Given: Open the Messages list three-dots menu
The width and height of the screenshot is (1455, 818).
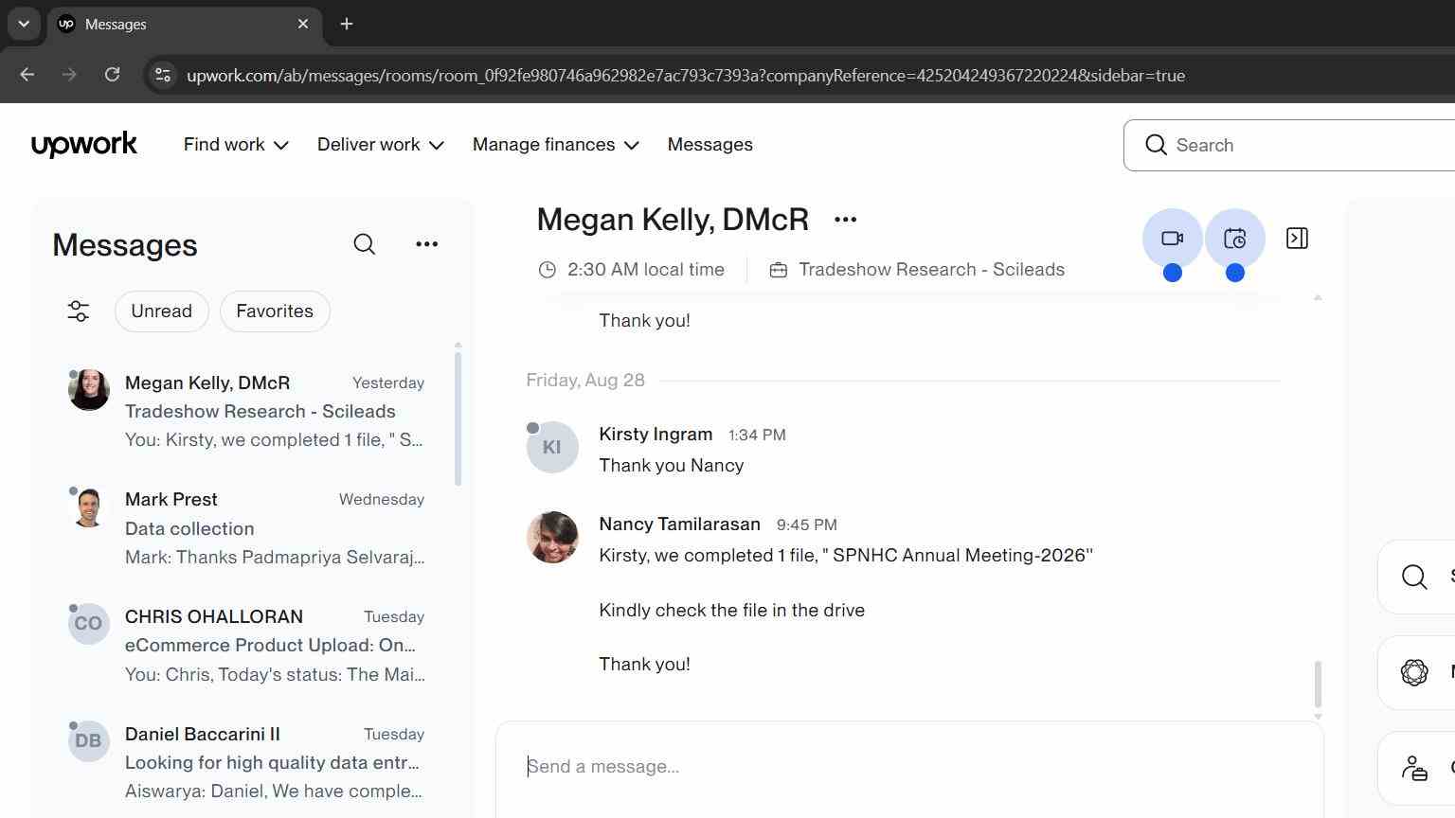Looking at the screenshot, I should pyautogui.click(x=426, y=244).
